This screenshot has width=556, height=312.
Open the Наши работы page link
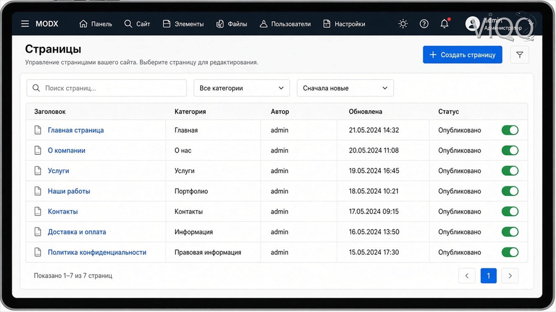[69, 191]
